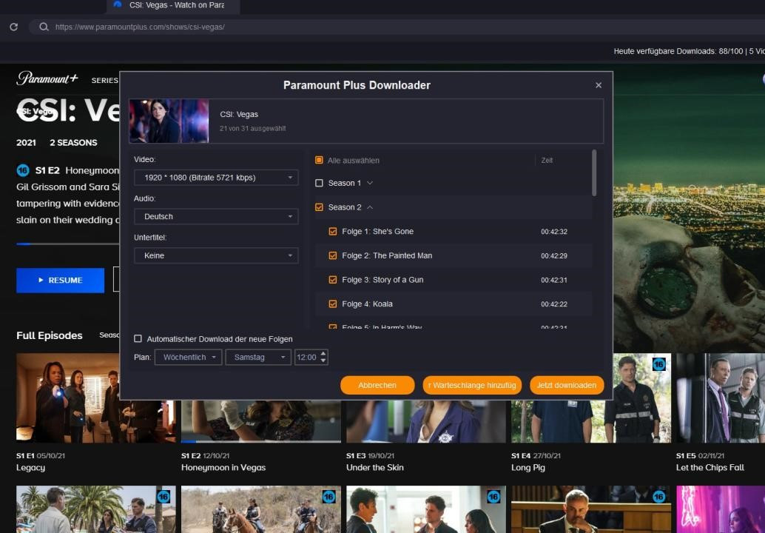The height and width of the screenshot is (533, 765).
Task: Click Jetzt downloaden
Action: coord(567,385)
